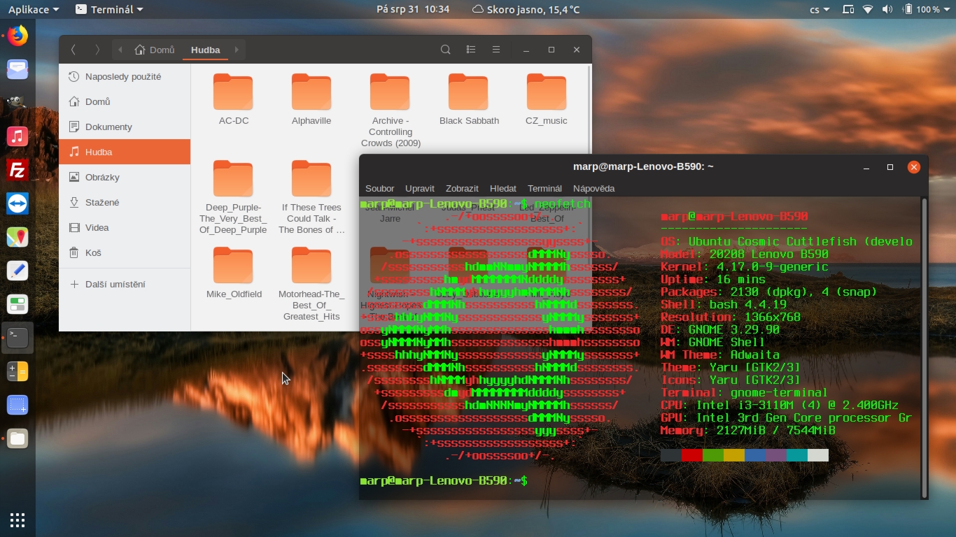Viewport: 956px width, 537px height.
Task: Show the Applications grid at dock bottom
Action: click(17, 520)
